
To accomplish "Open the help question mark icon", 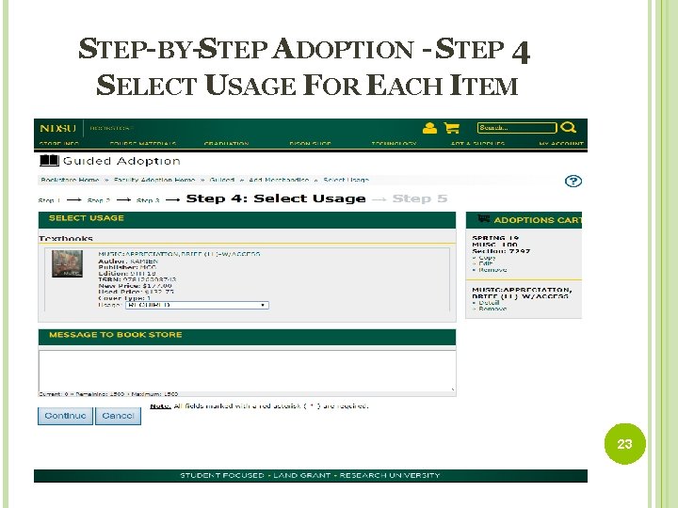I will pyautogui.click(x=573, y=181).
